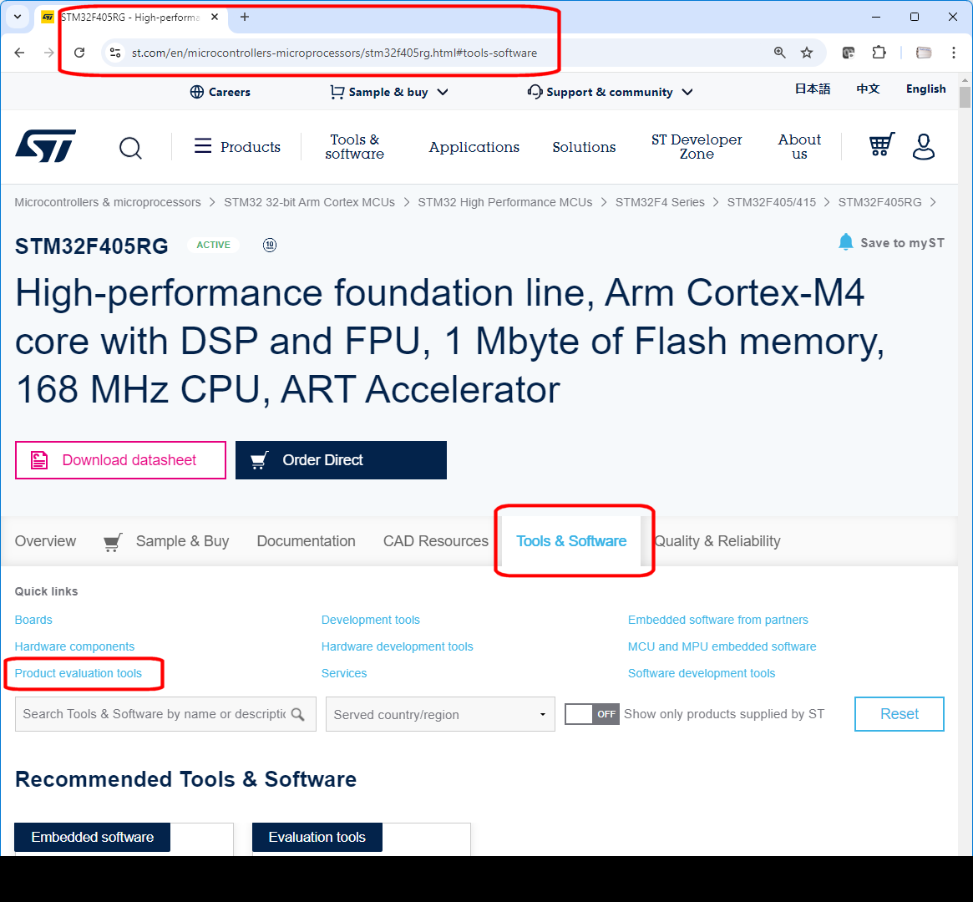Click the ST logo in the header
This screenshot has height=902, width=973.
(x=45, y=145)
